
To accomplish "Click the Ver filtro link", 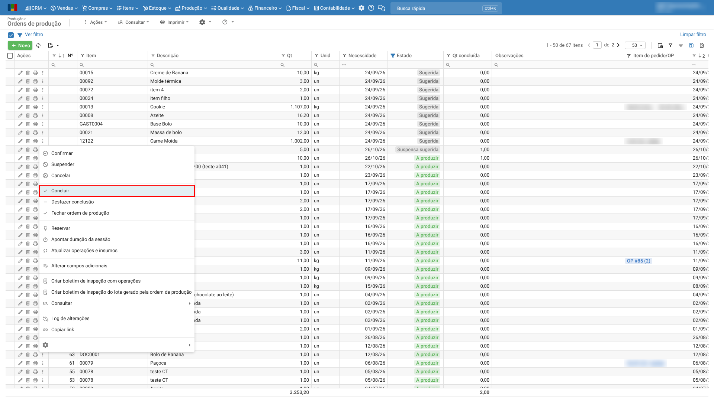I will coord(34,35).
